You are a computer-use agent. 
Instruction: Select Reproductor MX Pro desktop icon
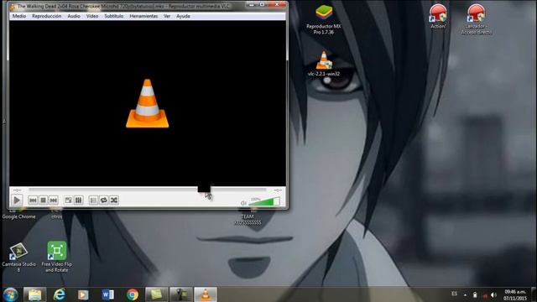click(324, 20)
